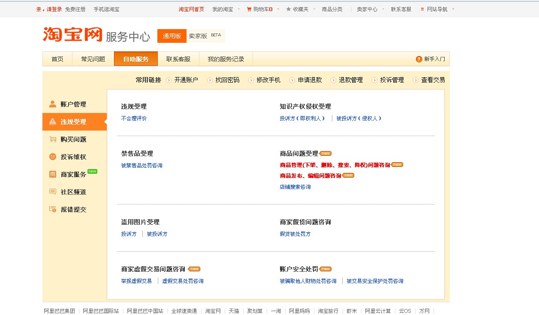Click 被禁售品处罚咨询 link
Screen dimensions: 539x315
coord(142,166)
